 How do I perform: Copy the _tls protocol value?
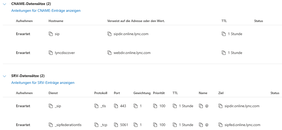97,106
